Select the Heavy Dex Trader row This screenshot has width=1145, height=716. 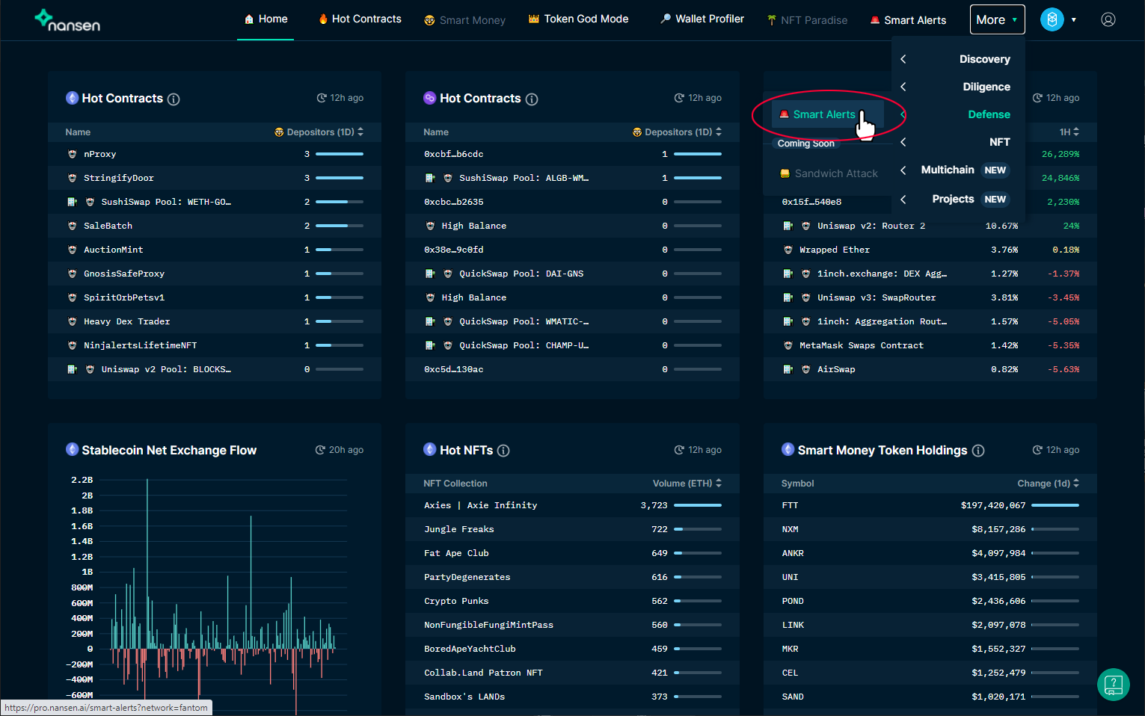point(215,321)
